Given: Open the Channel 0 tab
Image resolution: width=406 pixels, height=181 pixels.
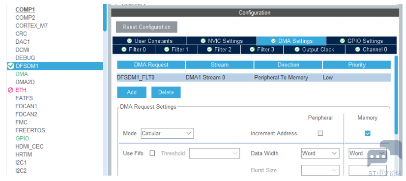Looking at the screenshot, I should (371, 50).
